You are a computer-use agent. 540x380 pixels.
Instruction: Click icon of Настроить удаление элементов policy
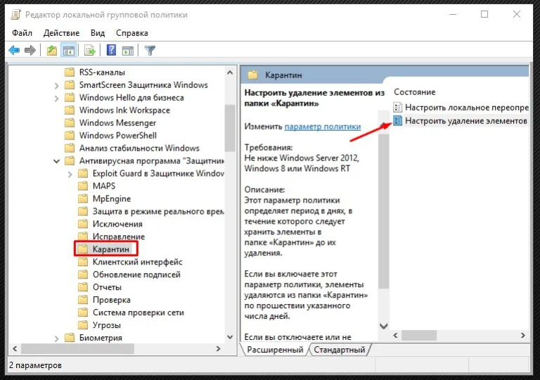(397, 121)
